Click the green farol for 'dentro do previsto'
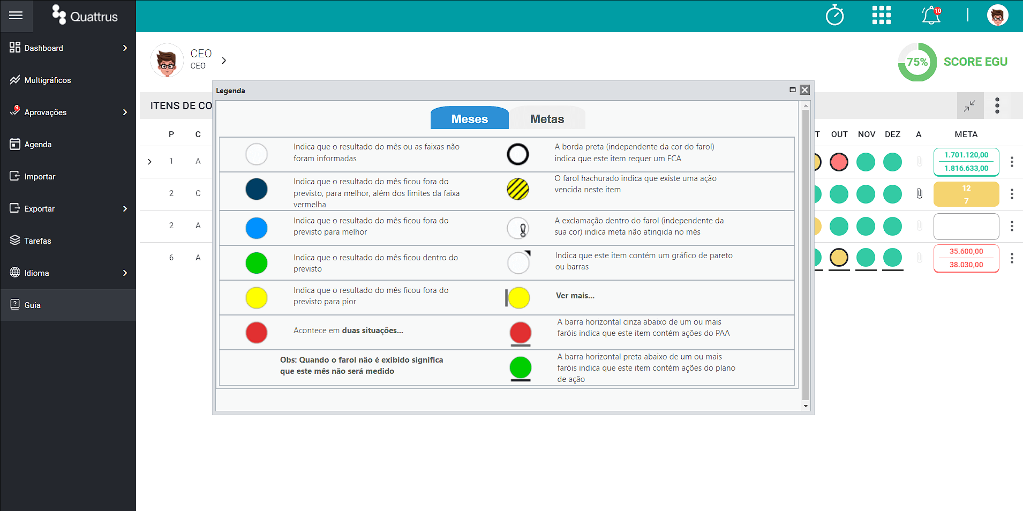The width and height of the screenshot is (1023, 511). point(257,263)
